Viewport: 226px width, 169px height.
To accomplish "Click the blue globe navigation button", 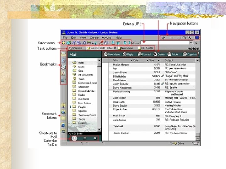I will point(197,38).
